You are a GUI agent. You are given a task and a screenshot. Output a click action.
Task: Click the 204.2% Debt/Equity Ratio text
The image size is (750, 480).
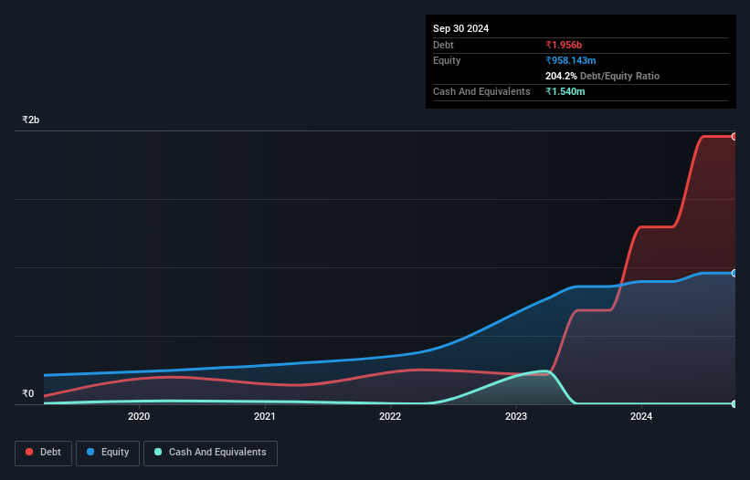coord(602,76)
